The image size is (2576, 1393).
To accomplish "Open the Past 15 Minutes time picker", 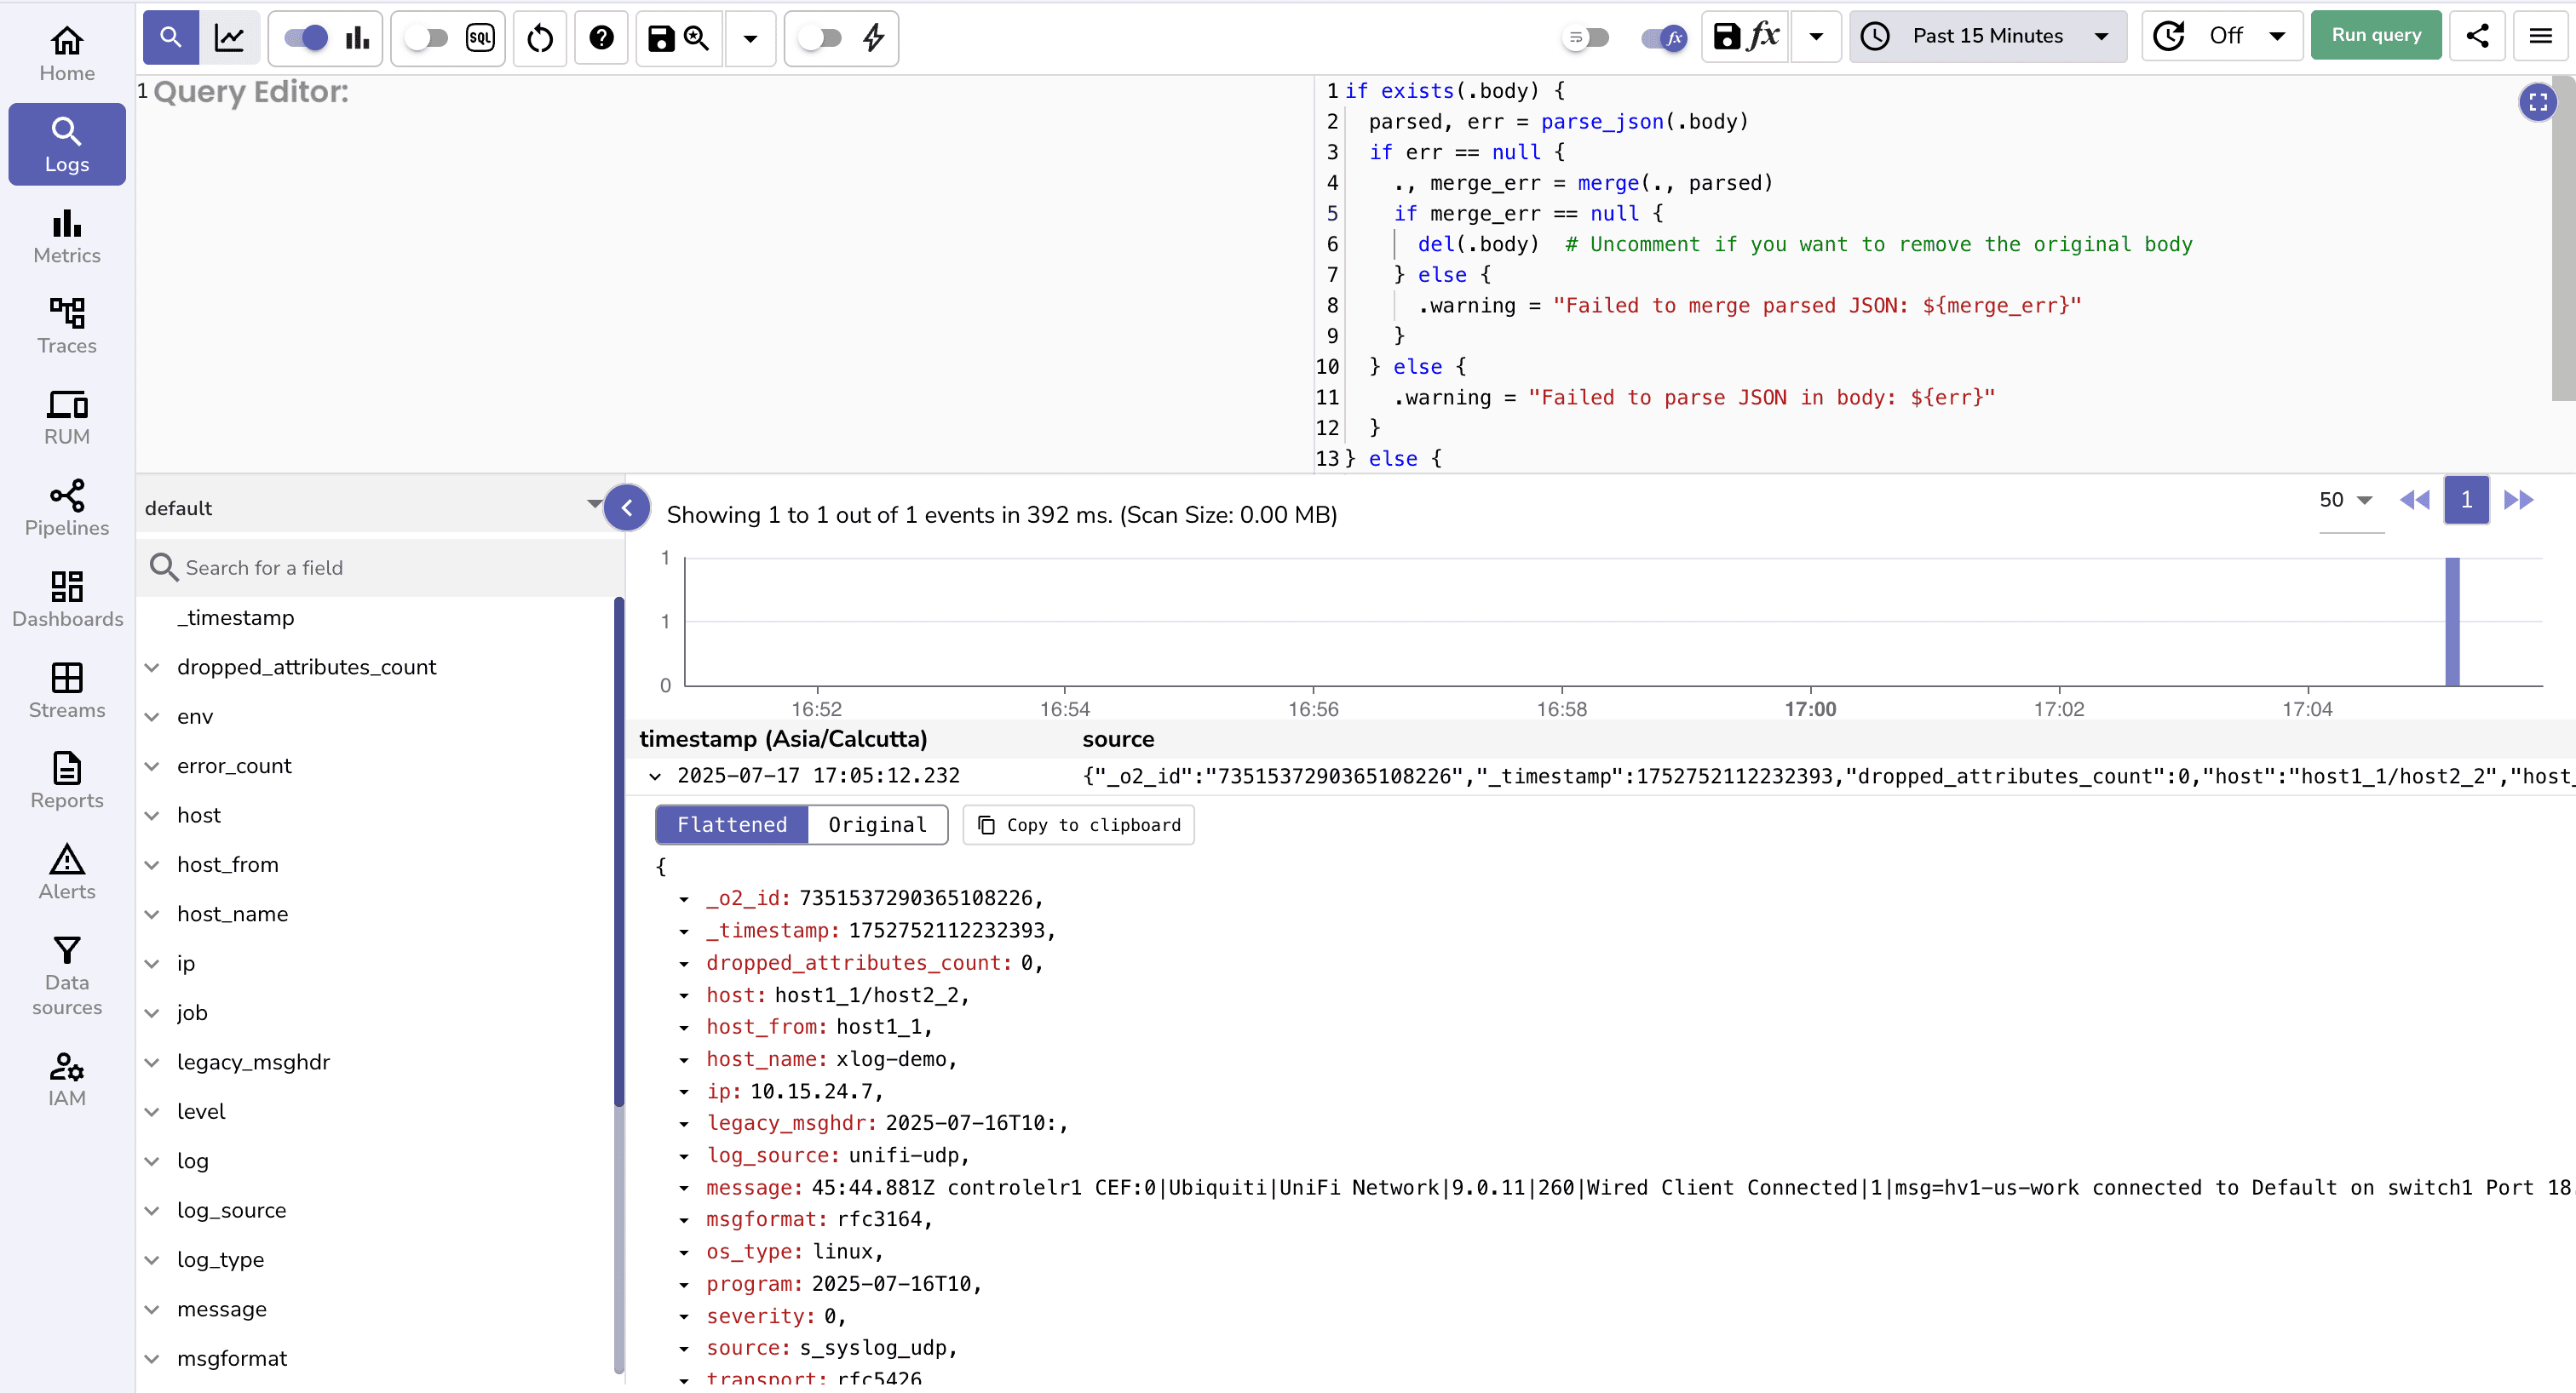I will [1987, 36].
